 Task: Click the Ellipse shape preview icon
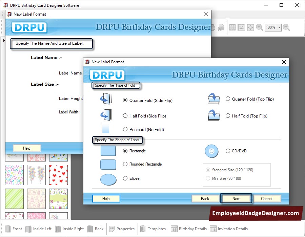[108, 179]
